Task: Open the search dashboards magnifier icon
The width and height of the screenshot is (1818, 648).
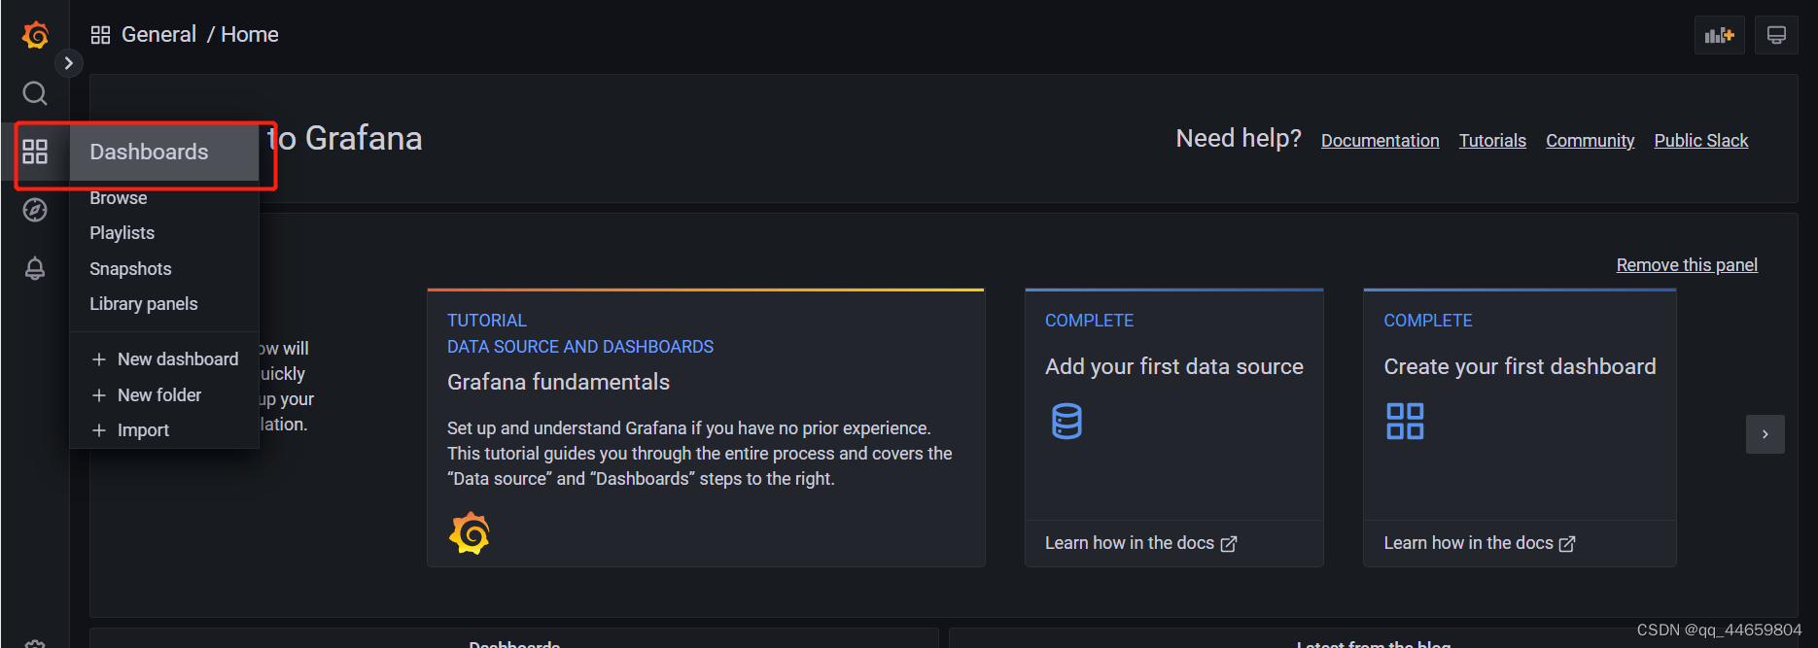Action: pyautogui.click(x=35, y=93)
